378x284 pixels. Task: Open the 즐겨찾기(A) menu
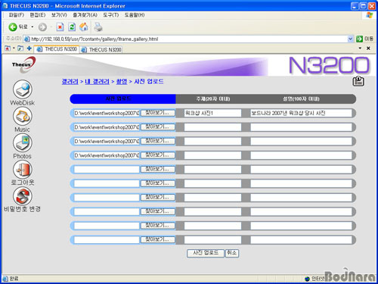85,15
